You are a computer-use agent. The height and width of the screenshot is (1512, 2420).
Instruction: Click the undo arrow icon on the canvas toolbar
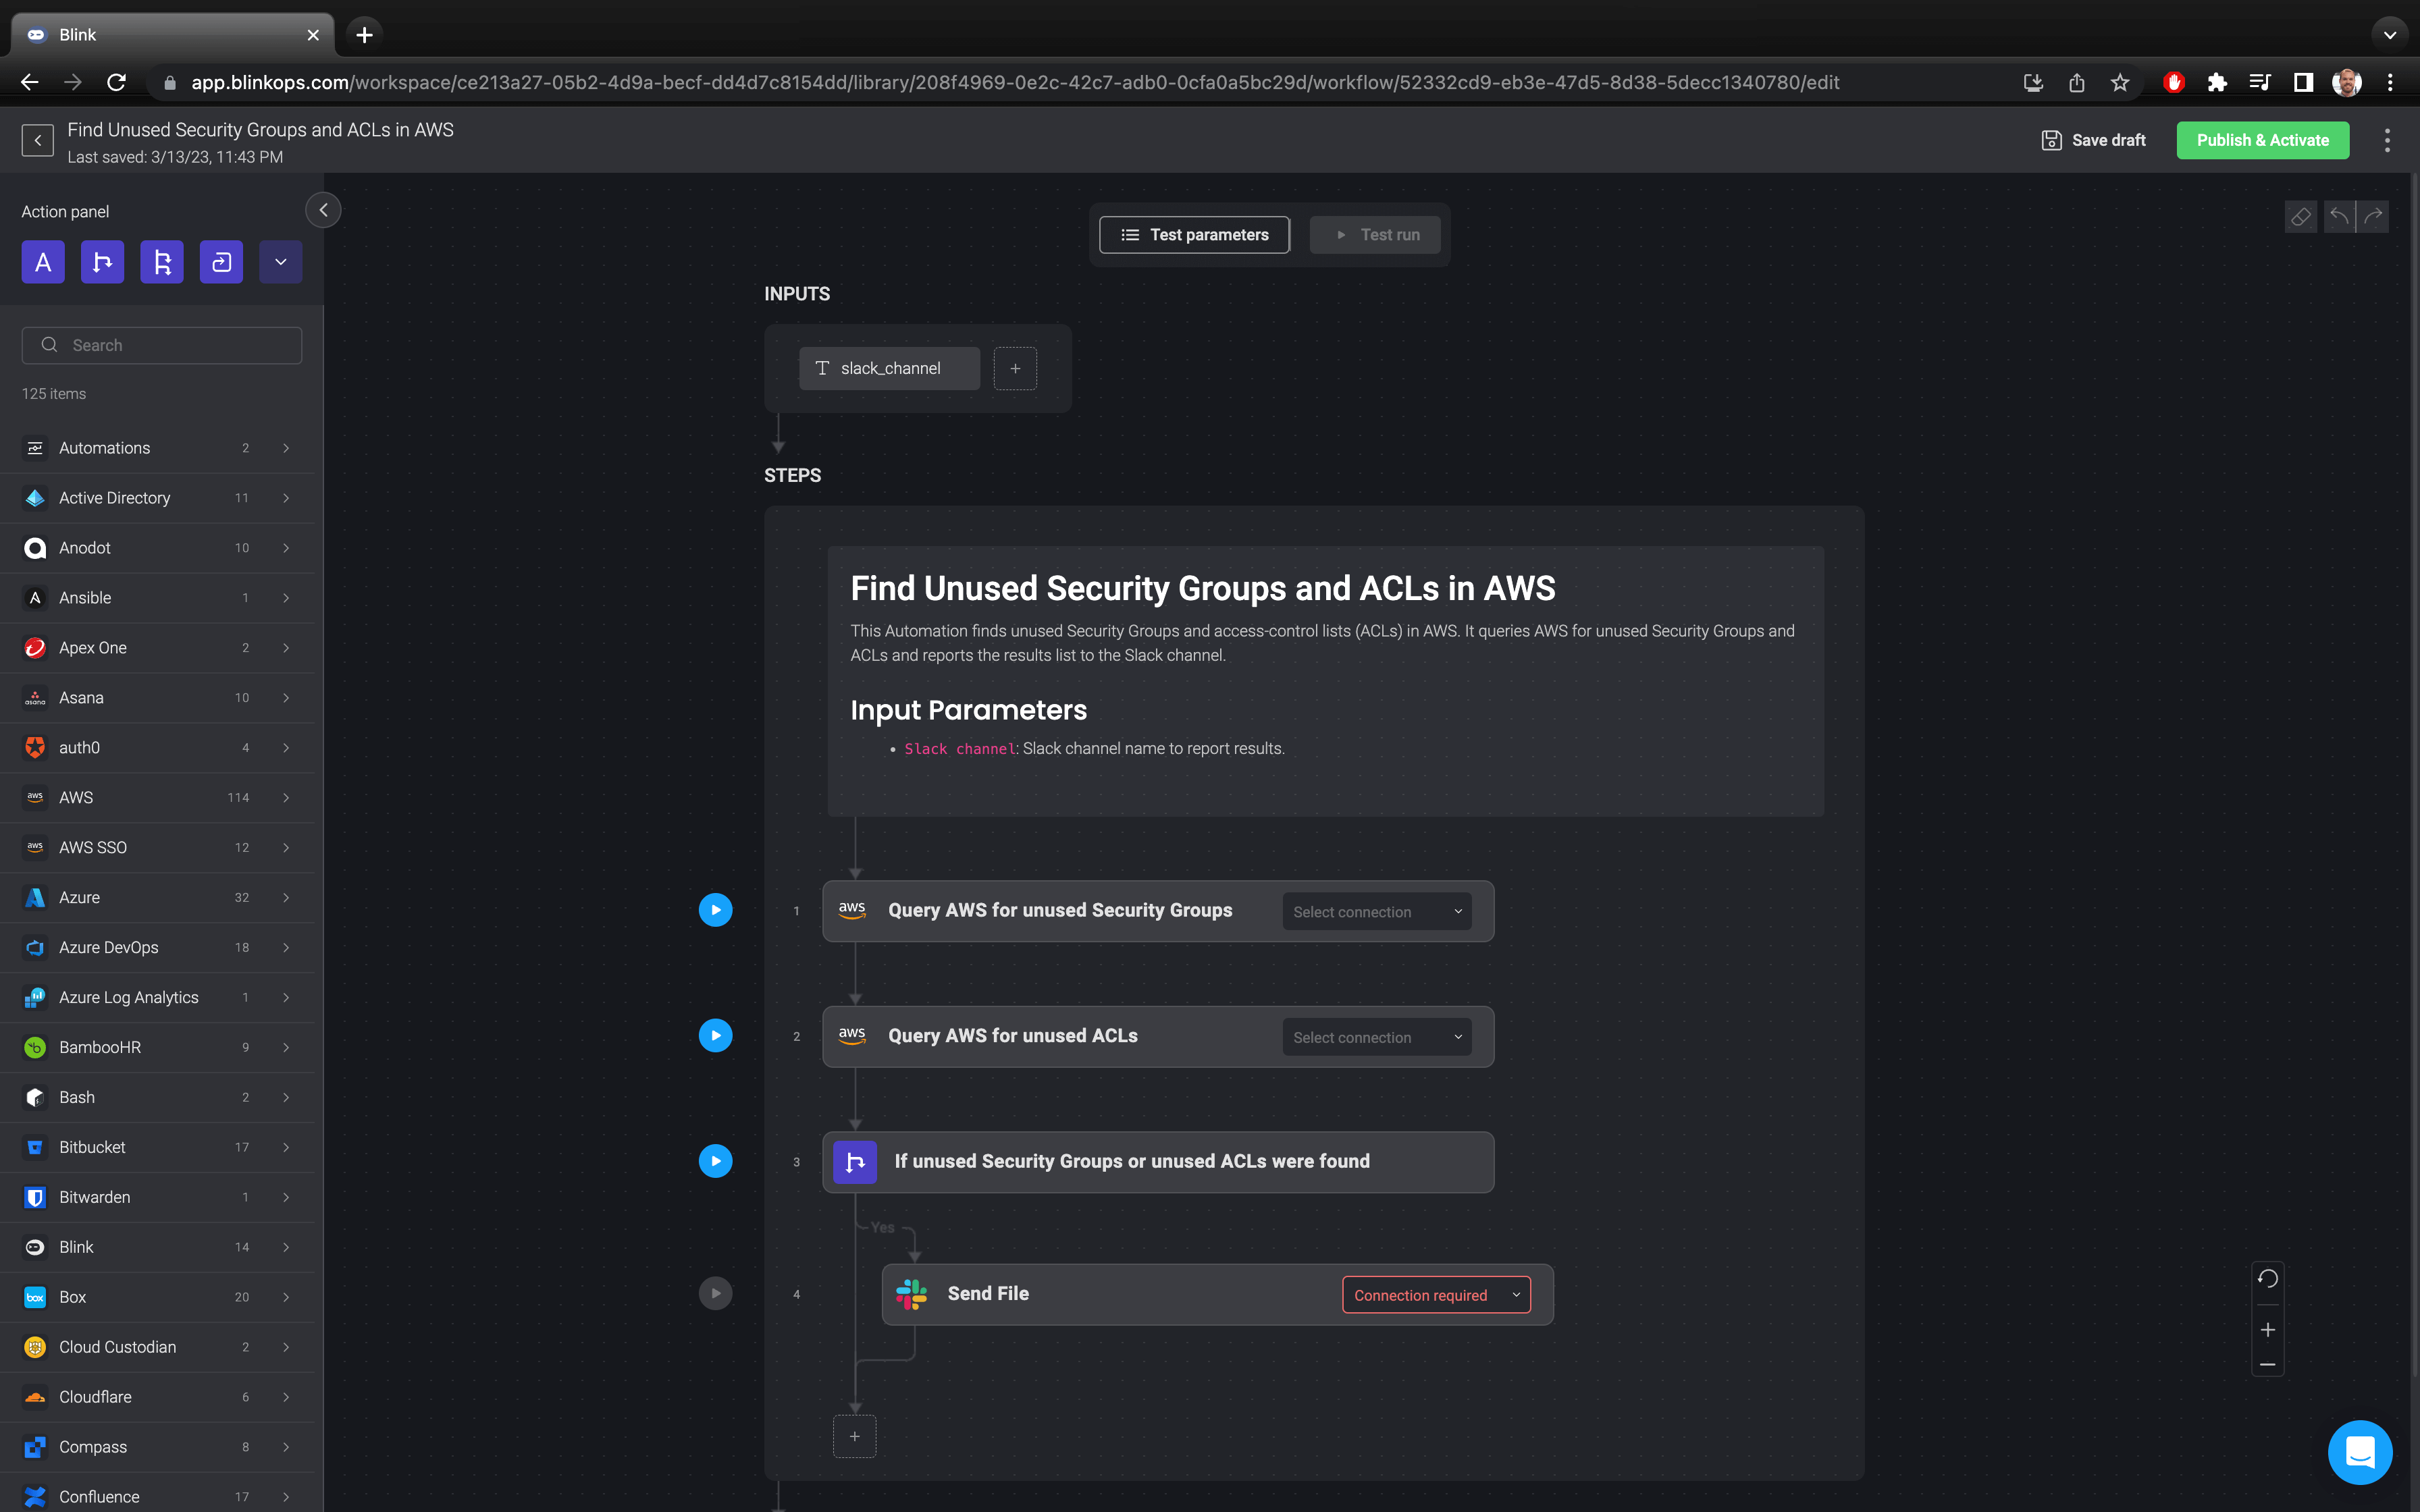click(x=2338, y=216)
